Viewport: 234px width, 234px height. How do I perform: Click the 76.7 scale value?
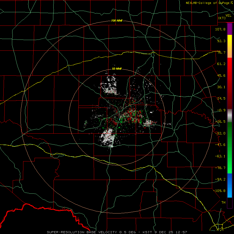pos(221,52)
